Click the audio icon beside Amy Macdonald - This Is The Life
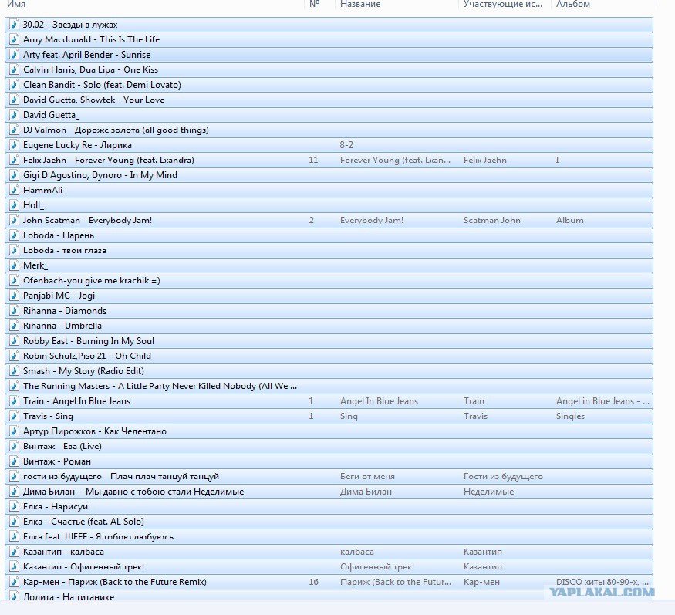The width and height of the screenshot is (675, 615). pyautogui.click(x=14, y=39)
